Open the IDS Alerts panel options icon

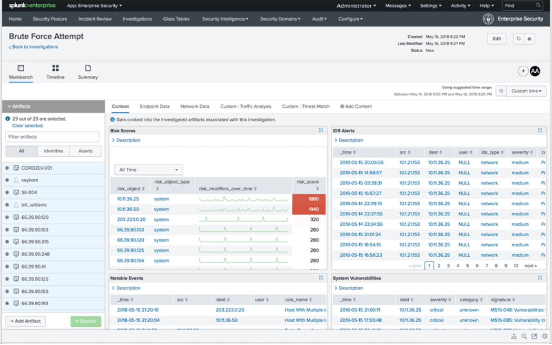click(540, 130)
